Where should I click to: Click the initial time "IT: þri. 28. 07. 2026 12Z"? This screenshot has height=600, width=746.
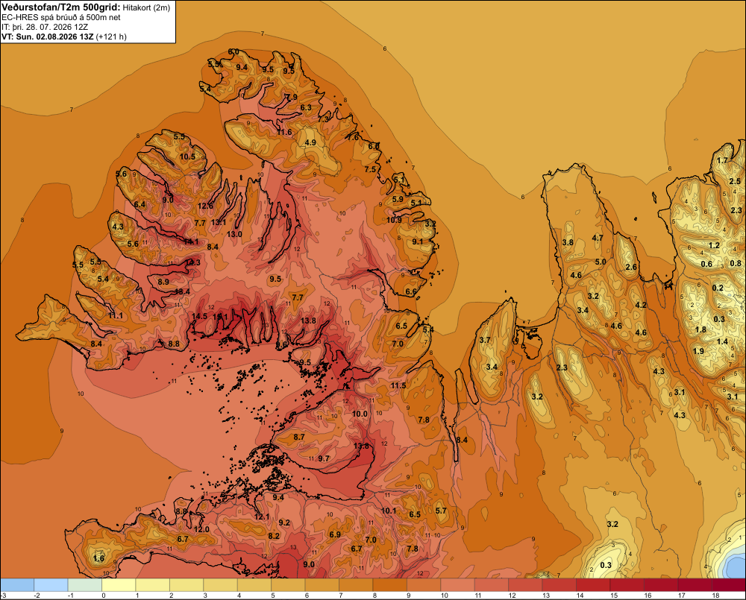coord(46,27)
